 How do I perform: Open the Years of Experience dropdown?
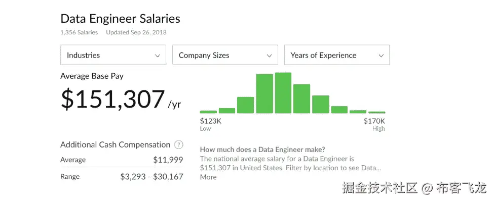tap(337, 56)
